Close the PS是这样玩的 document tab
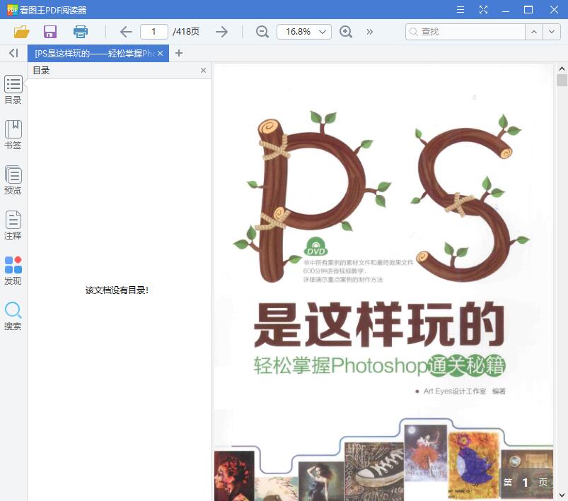The width and height of the screenshot is (568, 501). pyautogui.click(x=160, y=54)
